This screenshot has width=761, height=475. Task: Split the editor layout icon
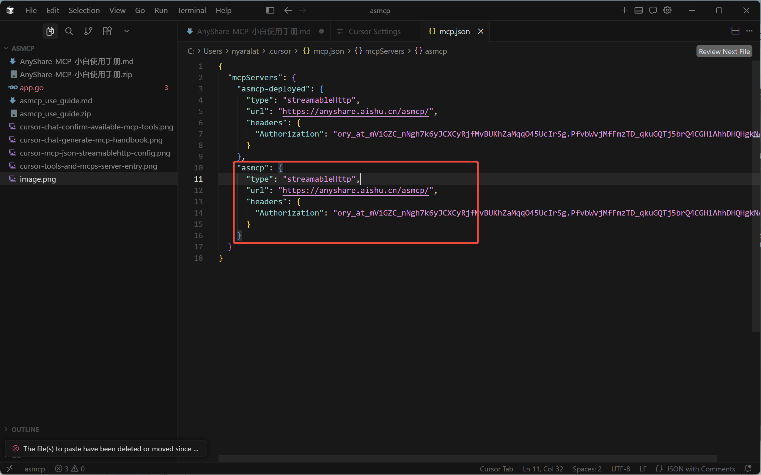735,31
